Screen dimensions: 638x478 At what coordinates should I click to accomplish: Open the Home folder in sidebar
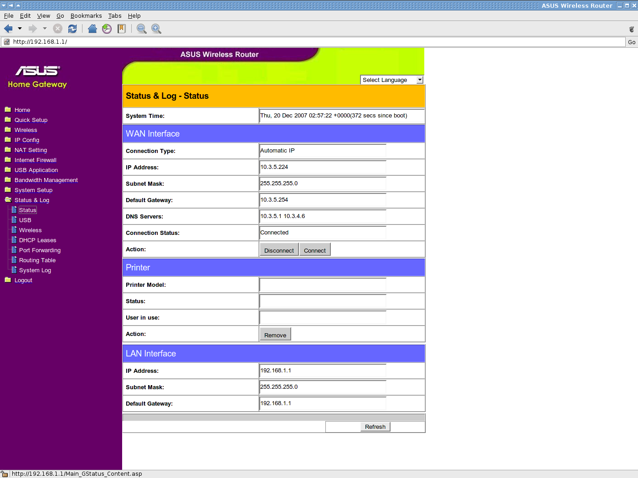tap(22, 110)
